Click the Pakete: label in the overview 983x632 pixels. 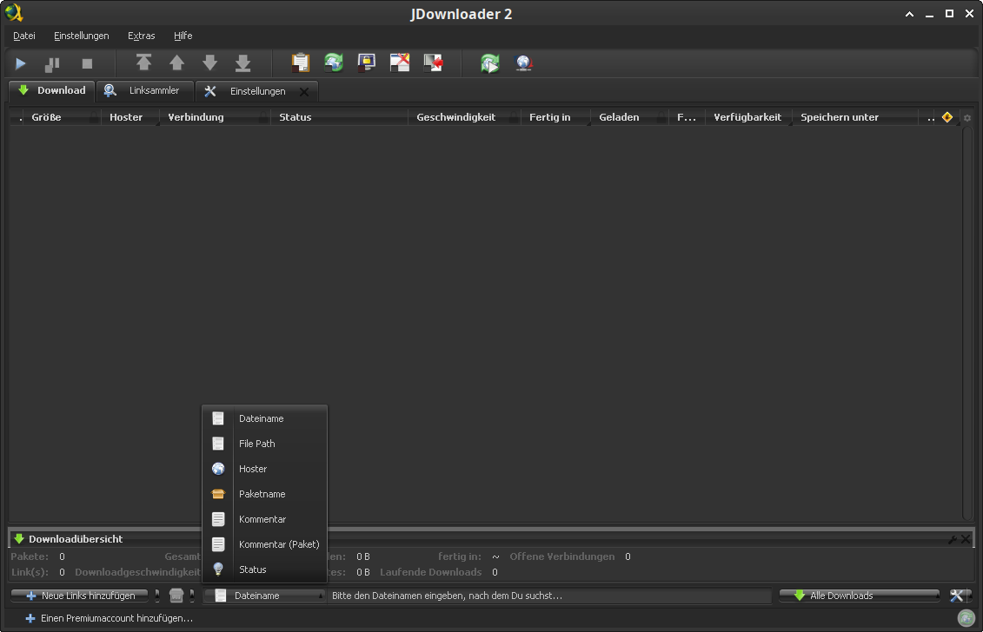(30, 556)
